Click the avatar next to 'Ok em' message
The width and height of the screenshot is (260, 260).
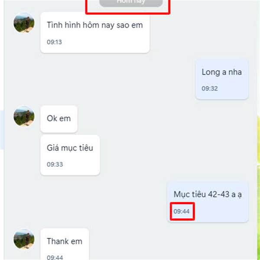(24, 116)
